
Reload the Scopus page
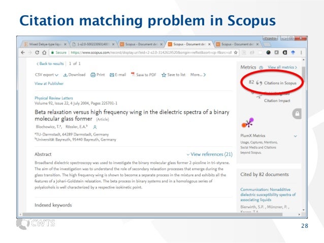[x=37, y=52]
